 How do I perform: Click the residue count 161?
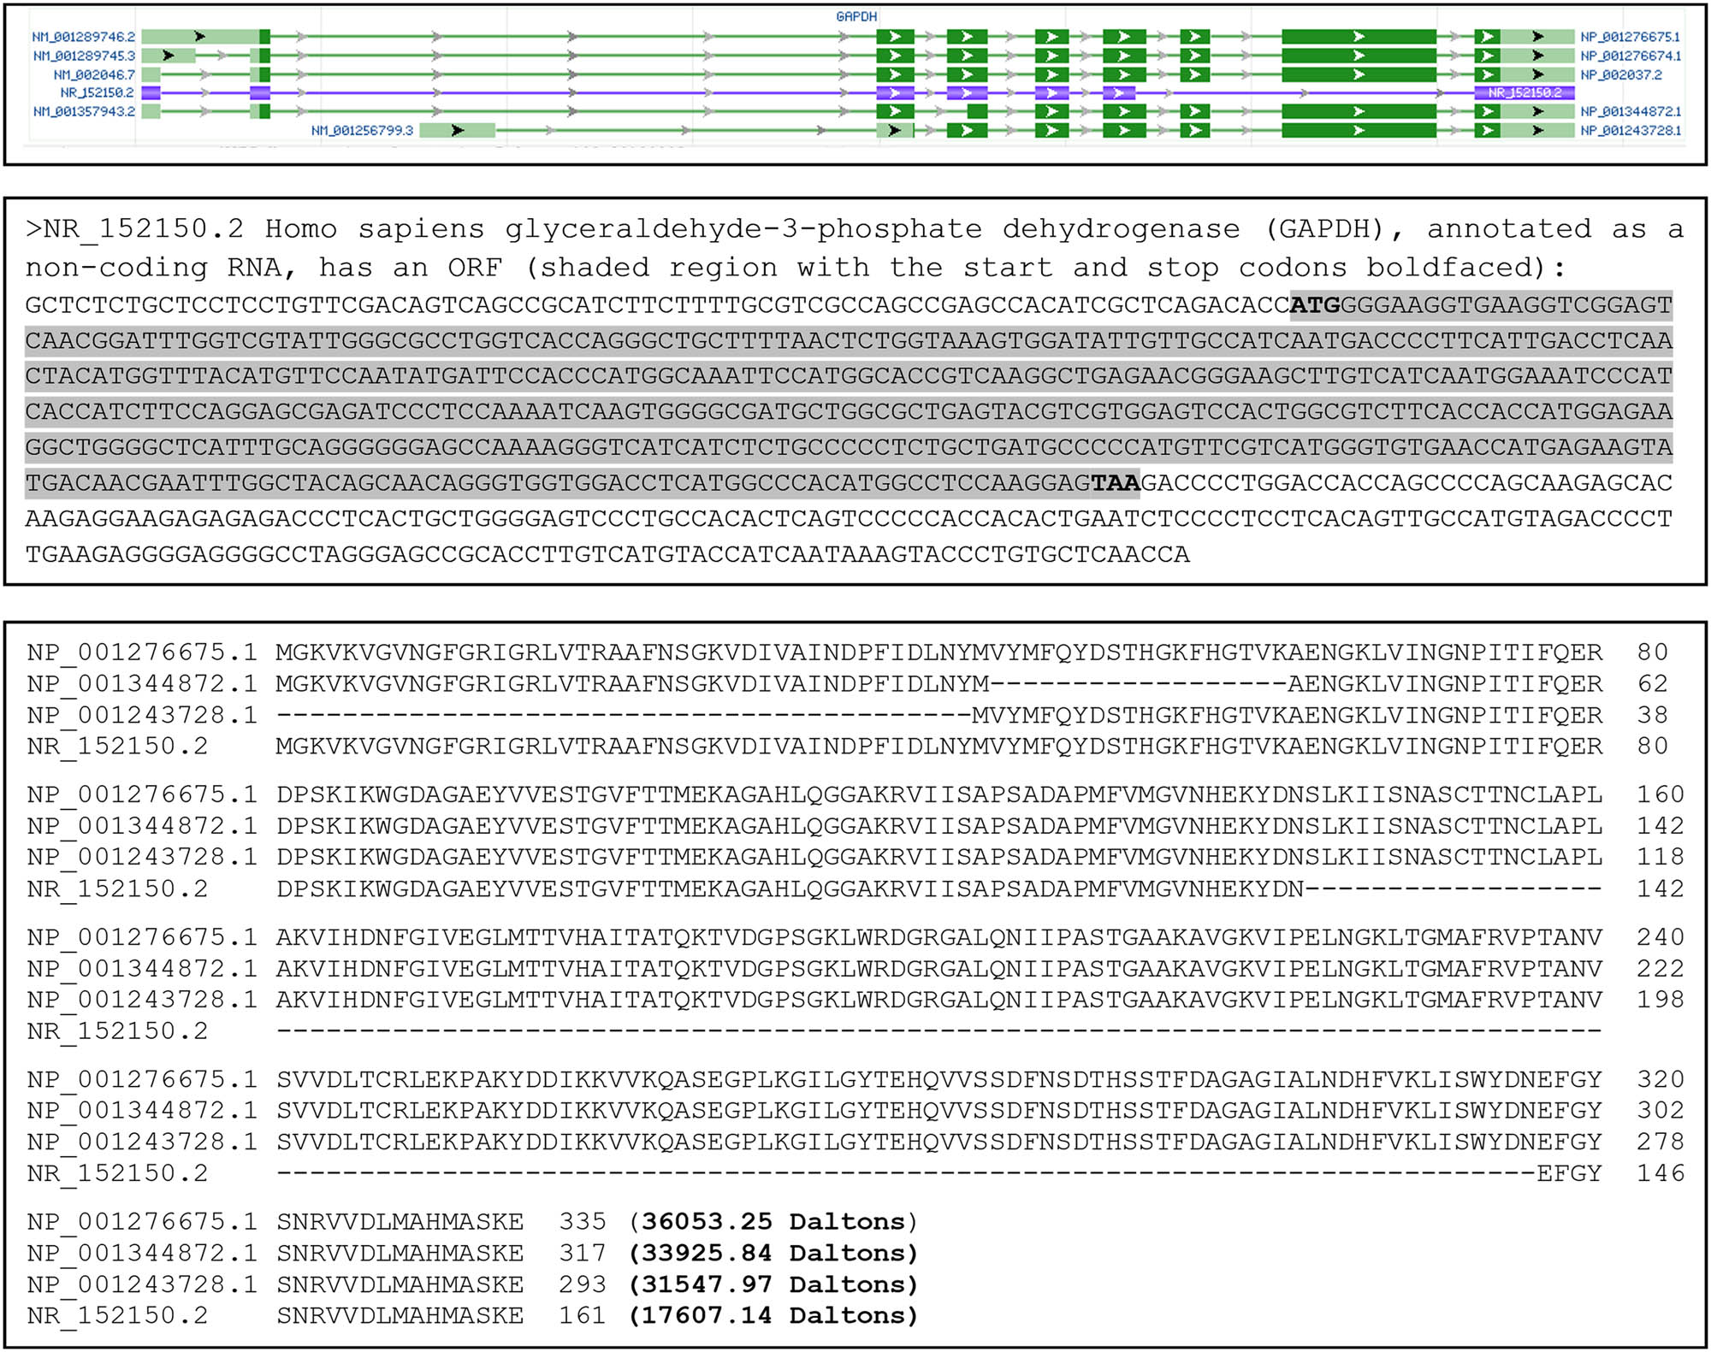583,1315
